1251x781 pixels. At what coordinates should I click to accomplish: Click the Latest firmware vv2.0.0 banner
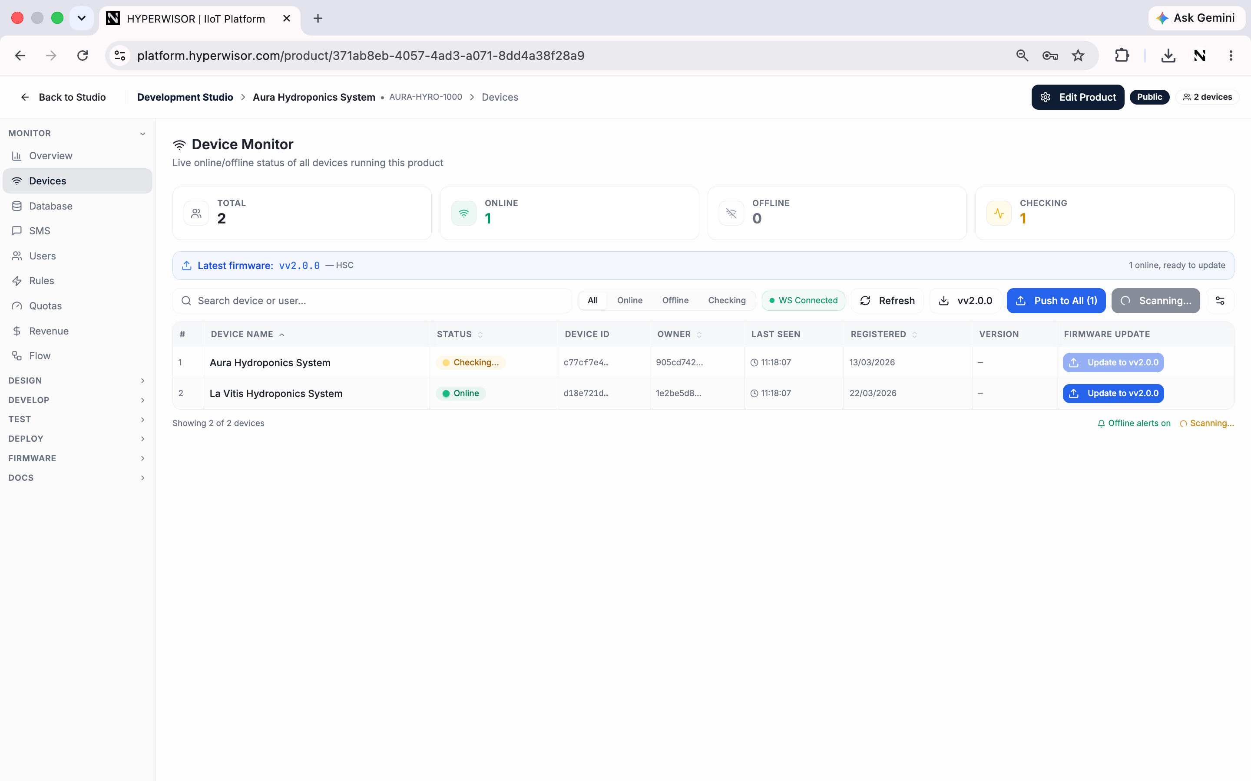pyautogui.click(x=703, y=266)
